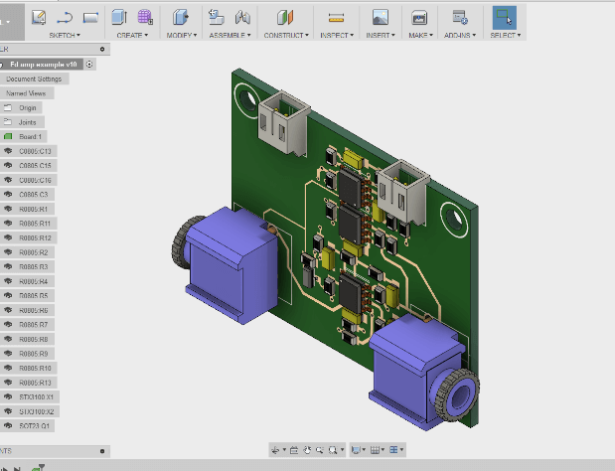Screen dimensions: 615x471
Task: Click the Measure icon above Inspect
Action: click(336, 17)
